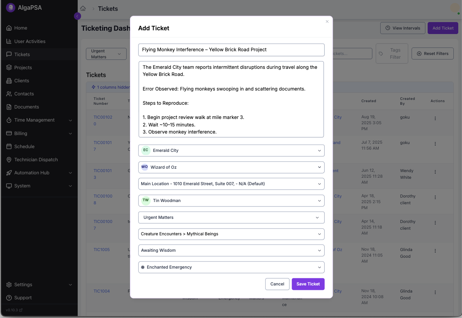
Task: Open the Tags Filter control
Action: pos(391,53)
